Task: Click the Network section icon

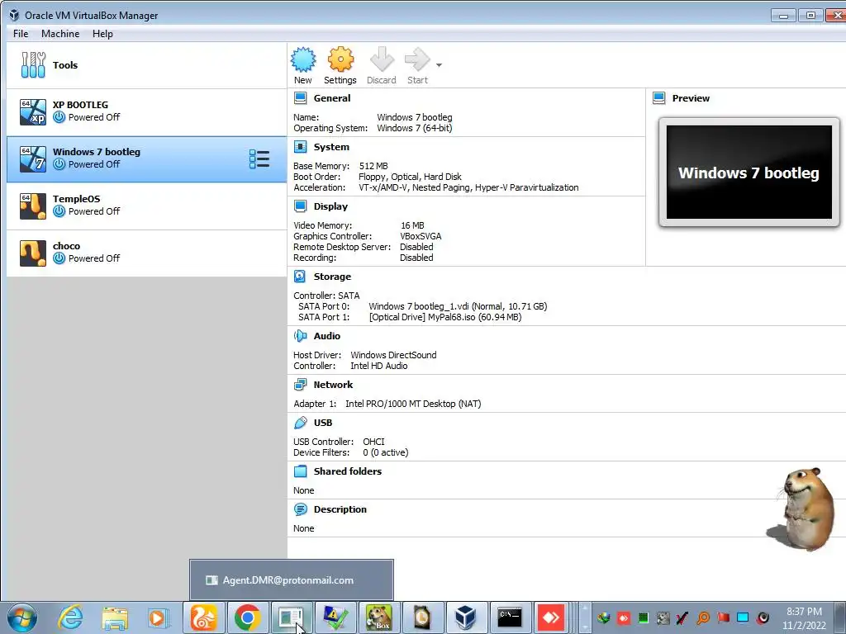Action: pos(300,385)
